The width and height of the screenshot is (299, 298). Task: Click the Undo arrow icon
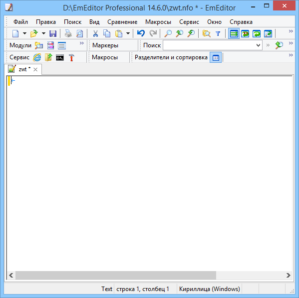coord(141,33)
